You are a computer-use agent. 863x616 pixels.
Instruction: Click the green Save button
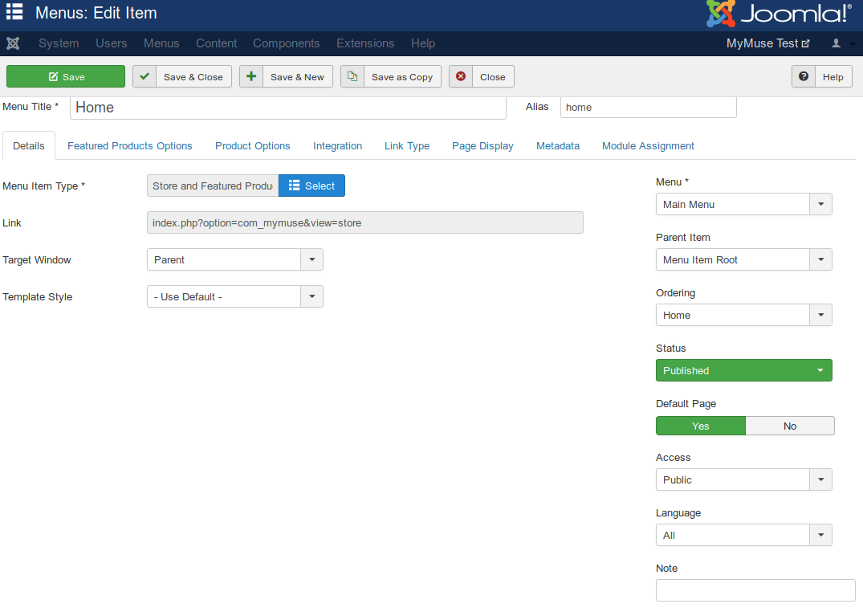click(x=66, y=77)
